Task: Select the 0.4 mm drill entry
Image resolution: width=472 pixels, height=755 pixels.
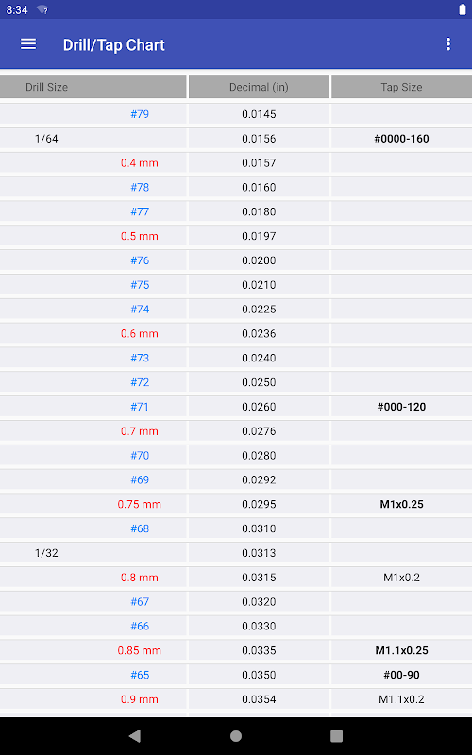Action: pyautogui.click(x=140, y=163)
